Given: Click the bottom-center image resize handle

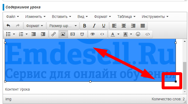Looking at the screenshot, I should (90, 82).
